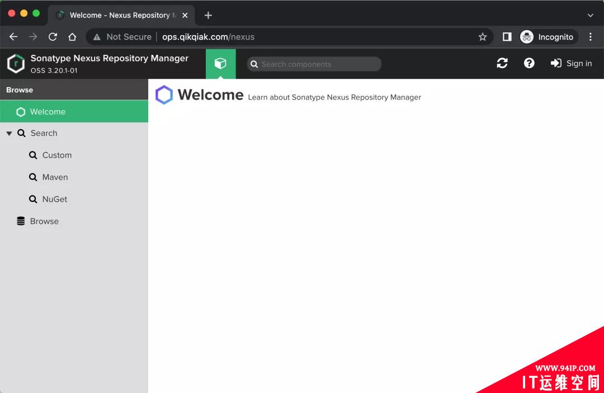Click the database icon beside Browse

coord(21,221)
